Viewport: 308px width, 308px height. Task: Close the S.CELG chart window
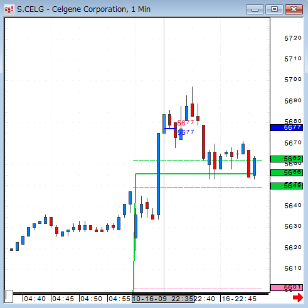pos(294,9)
